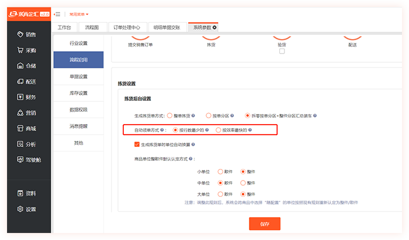The height and width of the screenshot is (240, 409).
Task: Click the 米度企汇 logo
Action: click(x=29, y=14)
